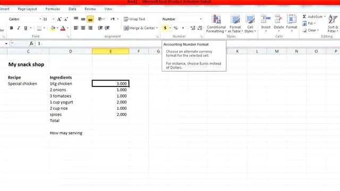This screenshot has height=191, width=340.
Task: Open Sort & Filter
Action: tap(333, 23)
